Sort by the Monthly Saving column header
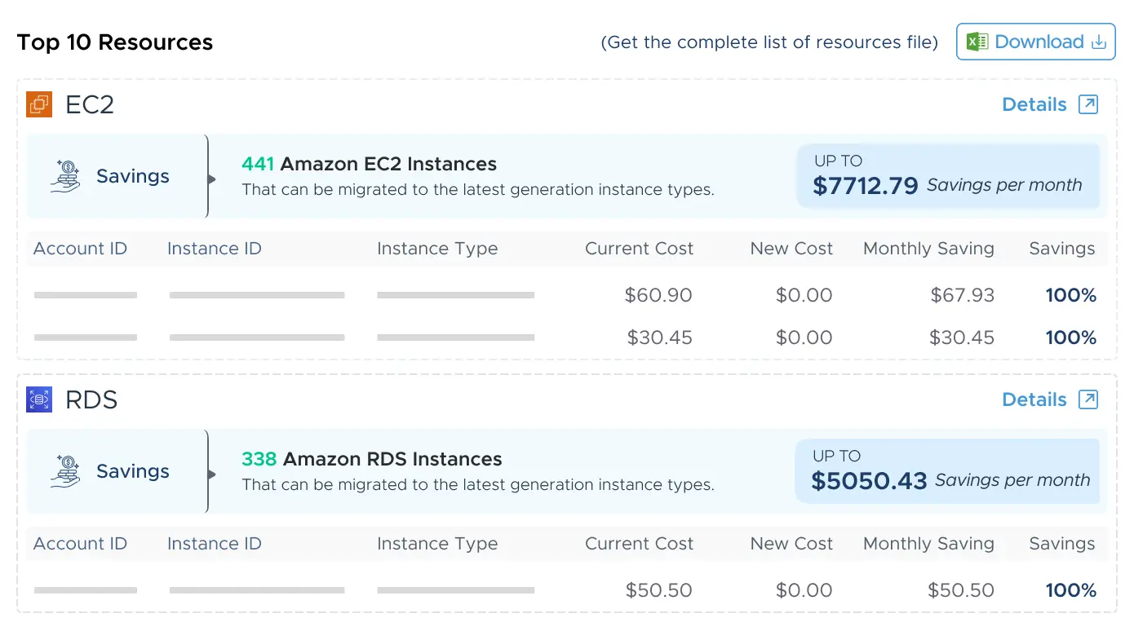The height and width of the screenshot is (631, 1134). coord(928,249)
